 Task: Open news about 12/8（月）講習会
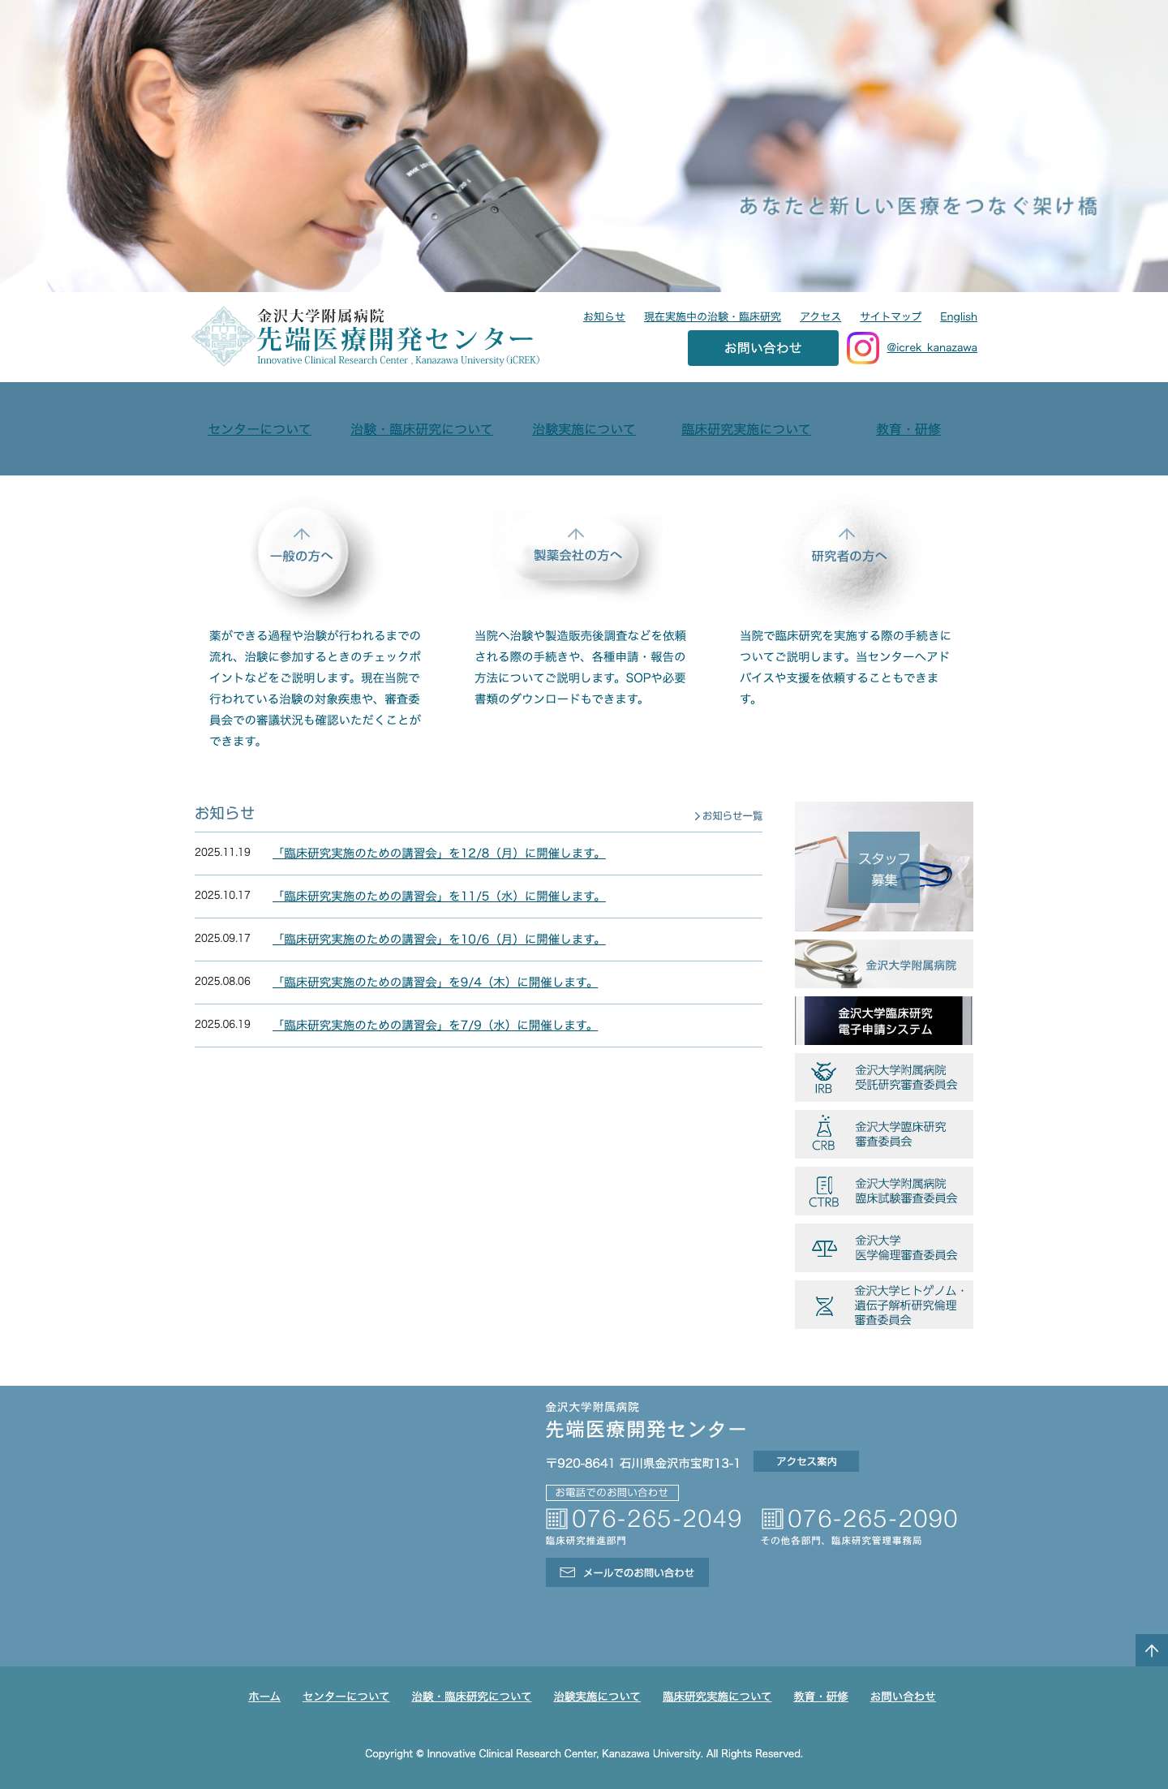tap(439, 854)
